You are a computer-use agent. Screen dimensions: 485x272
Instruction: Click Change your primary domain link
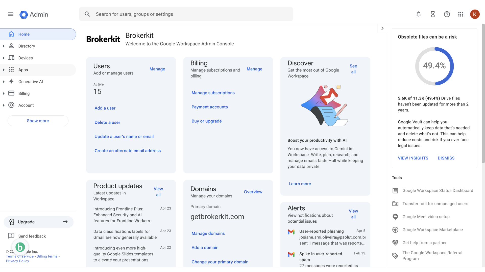click(220, 262)
